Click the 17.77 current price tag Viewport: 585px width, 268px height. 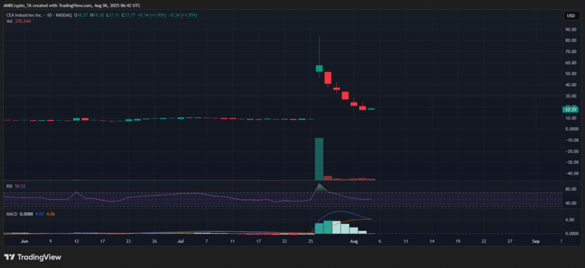click(x=571, y=109)
